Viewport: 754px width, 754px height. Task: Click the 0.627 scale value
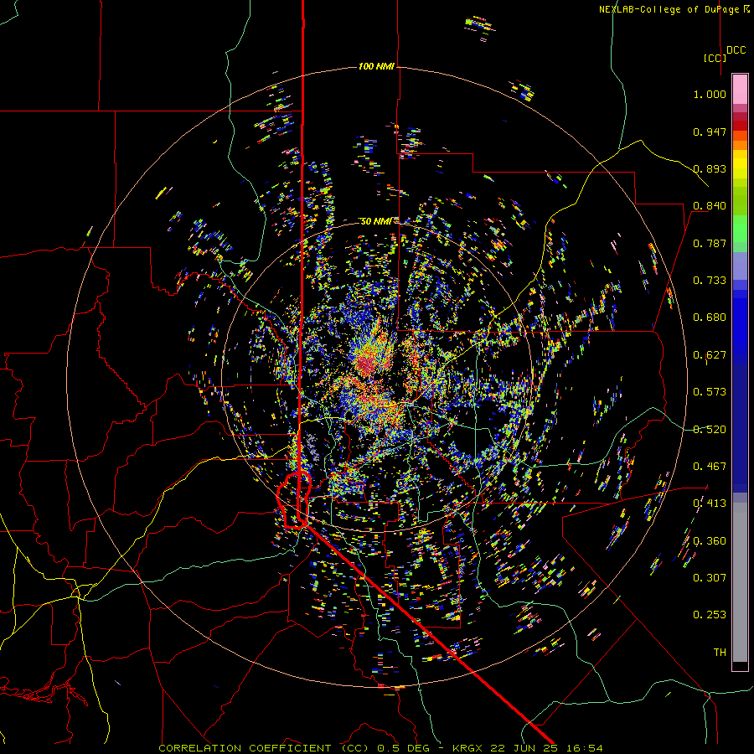pyautogui.click(x=710, y=355)
